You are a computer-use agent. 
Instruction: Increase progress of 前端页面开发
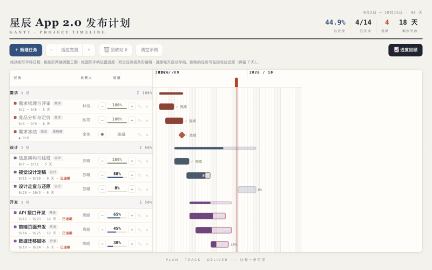pyautogui.click(x=132, y=230)
